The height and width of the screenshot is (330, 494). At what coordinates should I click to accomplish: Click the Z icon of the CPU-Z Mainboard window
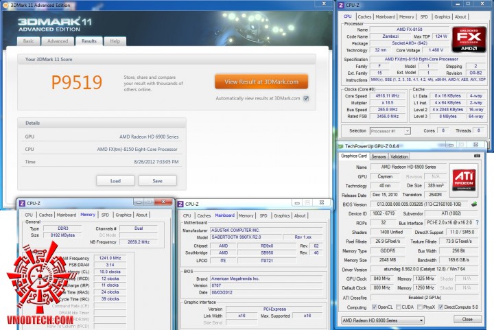[180, 204]
